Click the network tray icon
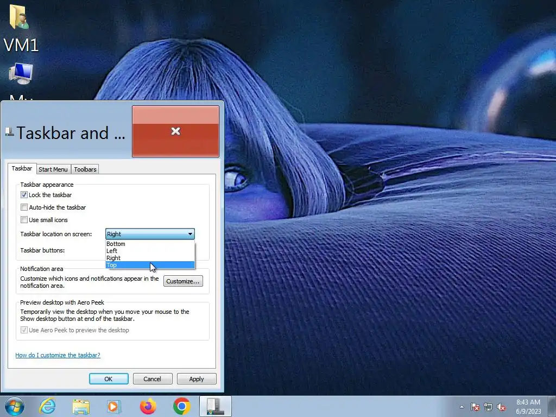 pos(488,407)
